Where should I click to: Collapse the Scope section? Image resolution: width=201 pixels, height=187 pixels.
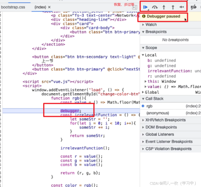tap(143, 48)
